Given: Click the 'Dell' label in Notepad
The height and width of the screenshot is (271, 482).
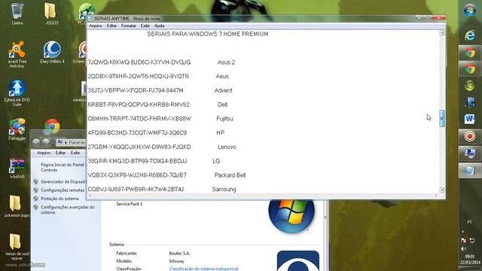Looking at the screenshot, I should (x=223, y=105).
